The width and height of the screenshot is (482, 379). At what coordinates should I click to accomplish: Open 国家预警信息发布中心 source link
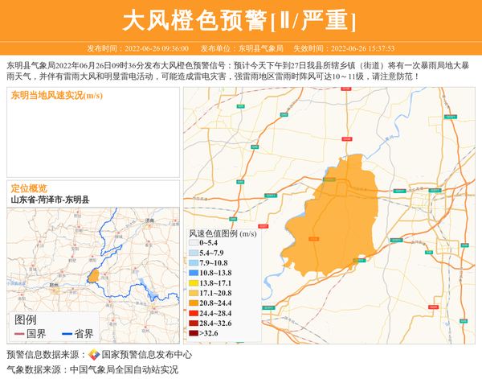click(x=146, y=354)
